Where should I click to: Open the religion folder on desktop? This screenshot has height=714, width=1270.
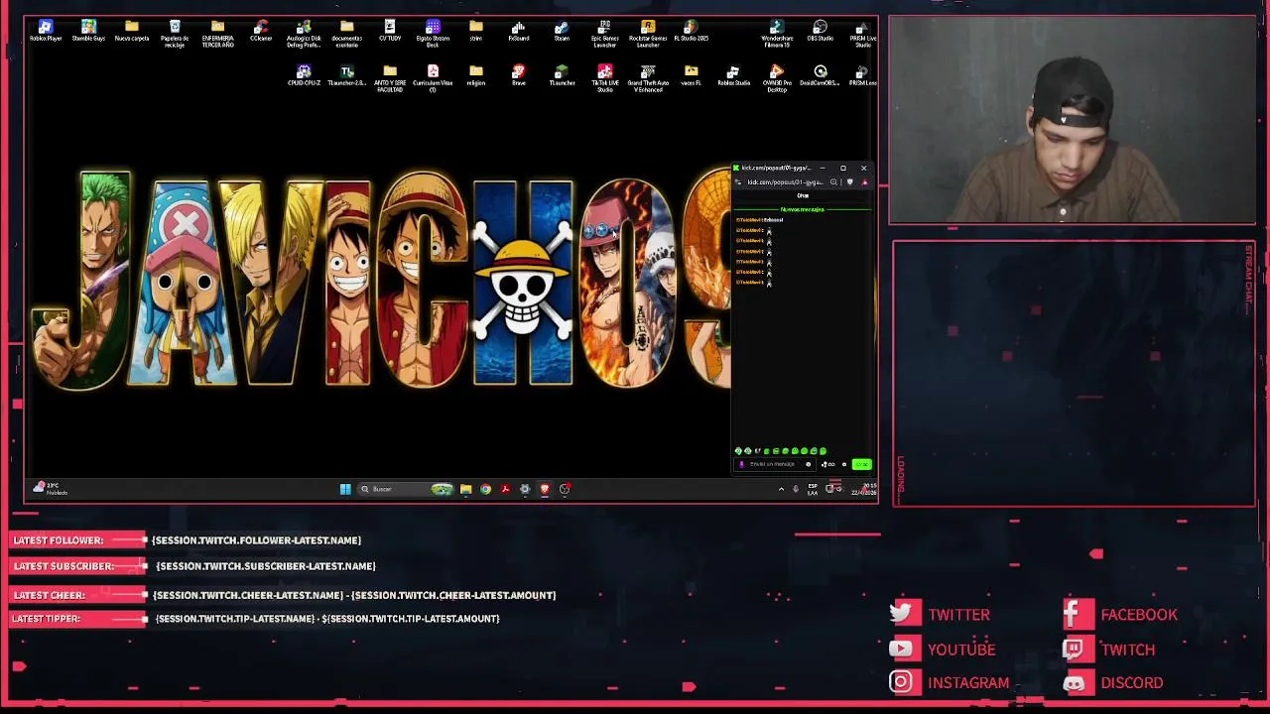click(x=476, y=76)
